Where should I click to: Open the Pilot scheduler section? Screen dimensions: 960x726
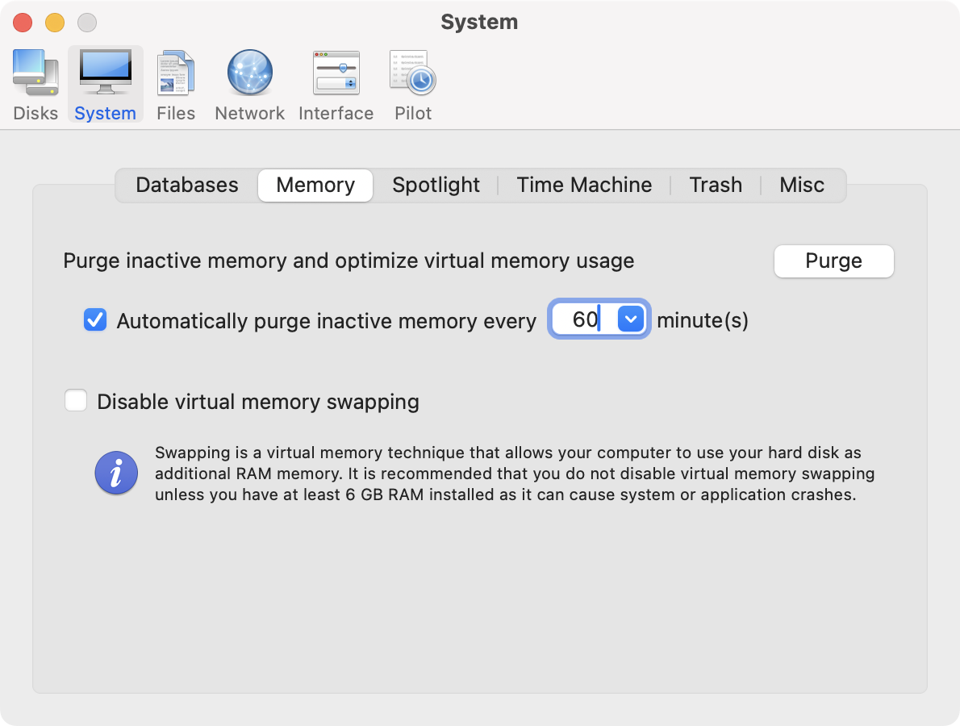[x=413, y=84]
